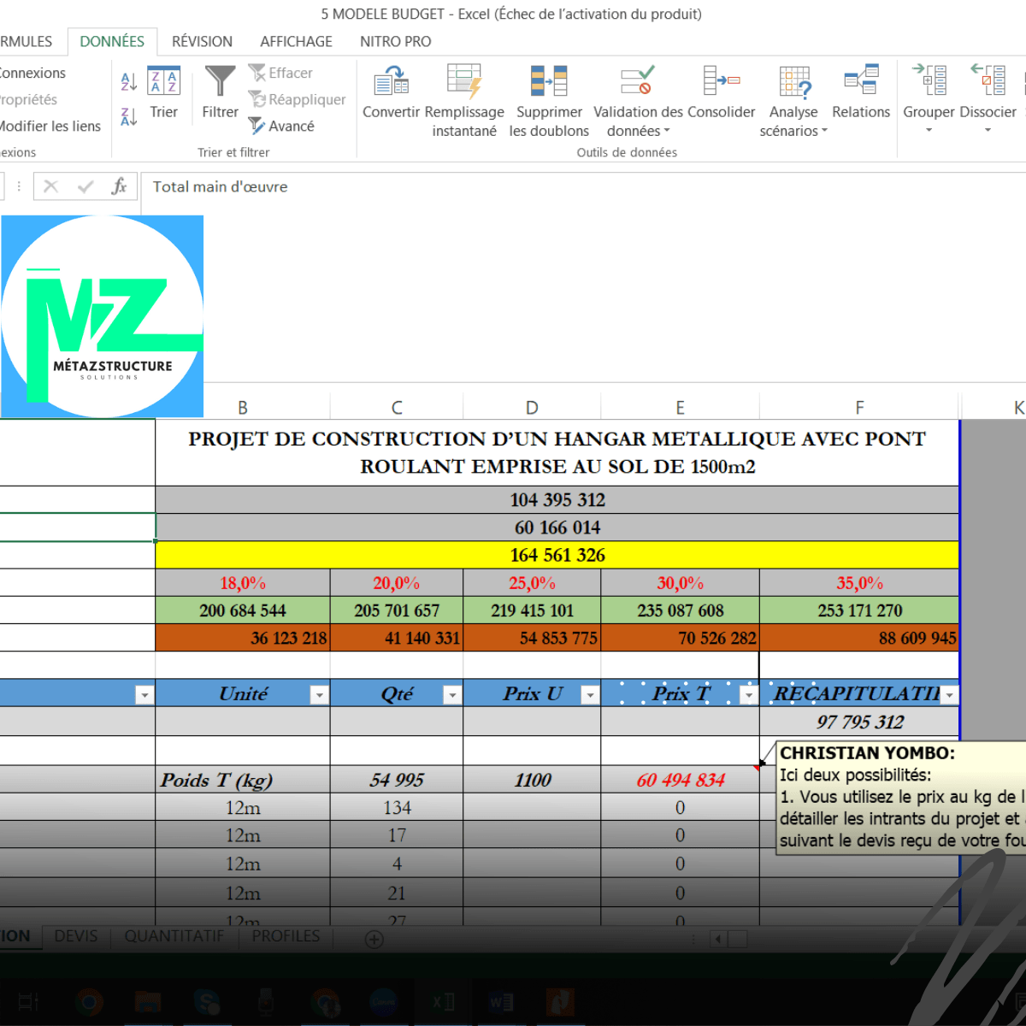The height and width of the screenshot is (1026, 1026).
Task: Switch to the RÉVISION ribbon tab
Action: click(x=202, y=41)
